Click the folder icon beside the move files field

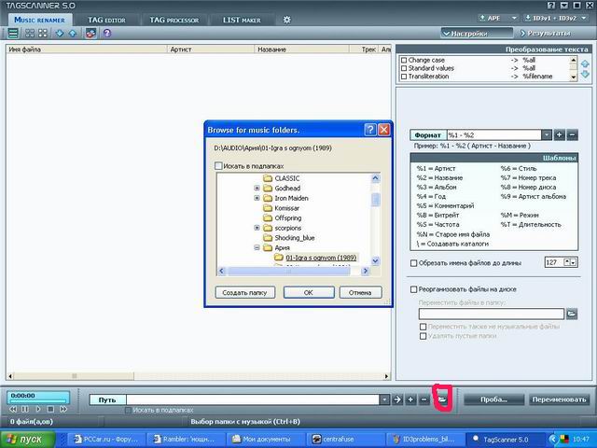pyautogui.click(x=572, y=314)
